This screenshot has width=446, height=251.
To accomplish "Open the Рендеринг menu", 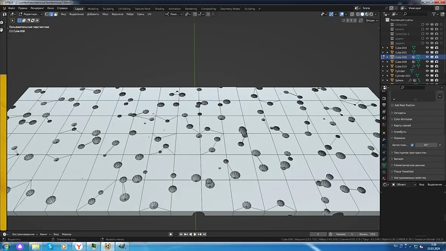I will tap(37, 8).
